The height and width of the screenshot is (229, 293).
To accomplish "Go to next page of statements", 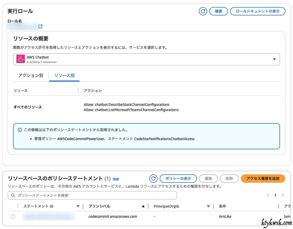I will (x=283, y=195).
